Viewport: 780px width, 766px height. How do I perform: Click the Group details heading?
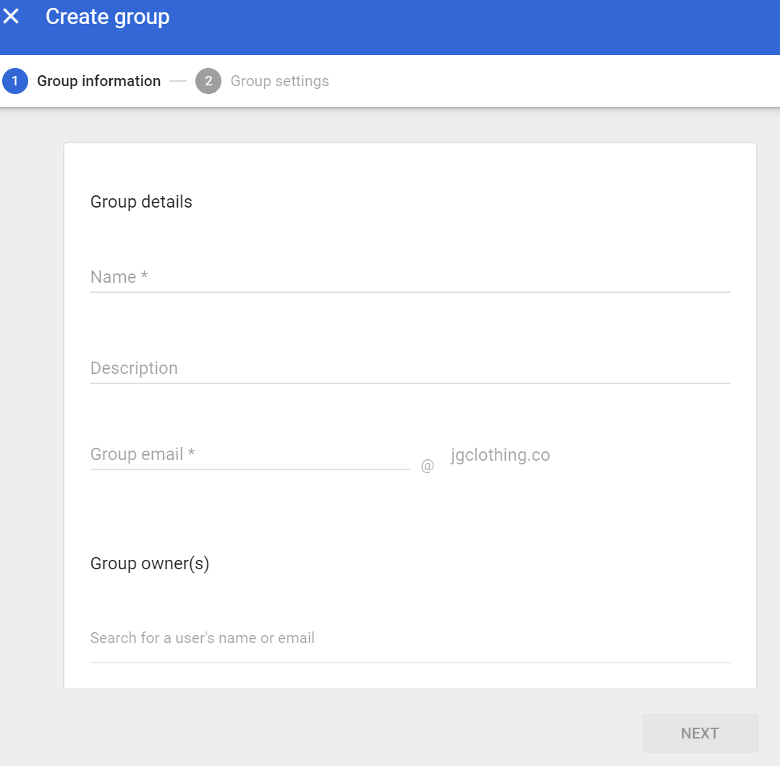141,202
